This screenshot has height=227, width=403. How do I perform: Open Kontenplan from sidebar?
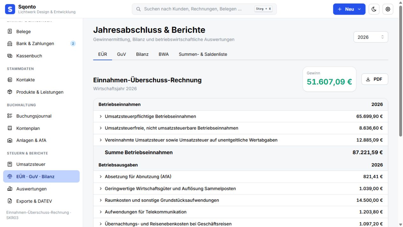[41, 128]
